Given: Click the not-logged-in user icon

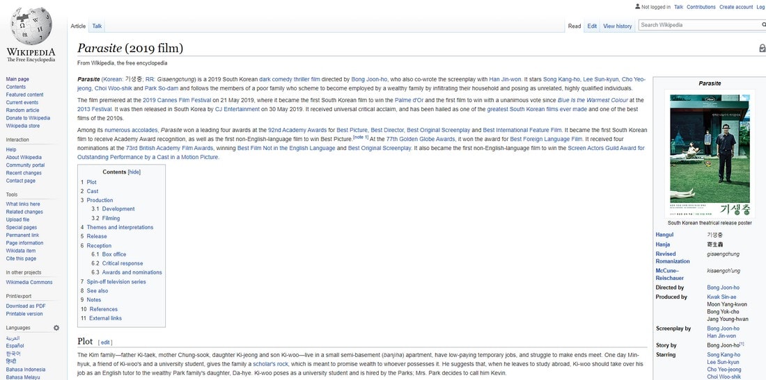Looking at the screenshot, I should coord(637,7).
